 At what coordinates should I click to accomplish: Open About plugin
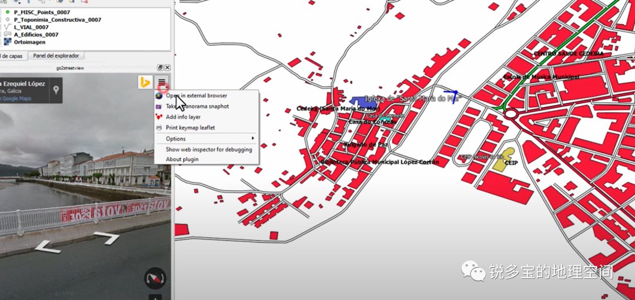click(182, 159)
